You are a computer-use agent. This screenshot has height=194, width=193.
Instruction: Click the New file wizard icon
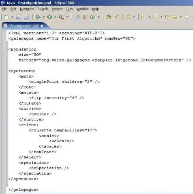pyautogui.click(x=6, y=17)
